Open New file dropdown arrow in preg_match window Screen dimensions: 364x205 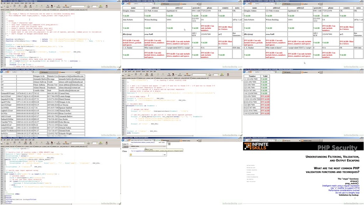point(126,74)
